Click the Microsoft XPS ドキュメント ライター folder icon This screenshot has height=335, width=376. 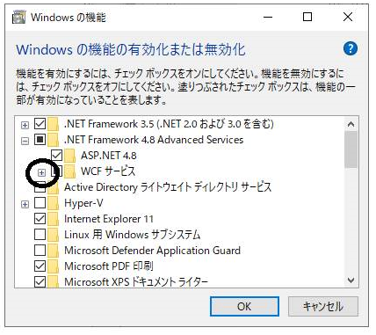tap(54, 282)
